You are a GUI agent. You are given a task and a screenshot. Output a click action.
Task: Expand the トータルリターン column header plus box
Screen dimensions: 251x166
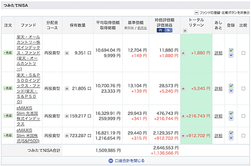point(185,30)
